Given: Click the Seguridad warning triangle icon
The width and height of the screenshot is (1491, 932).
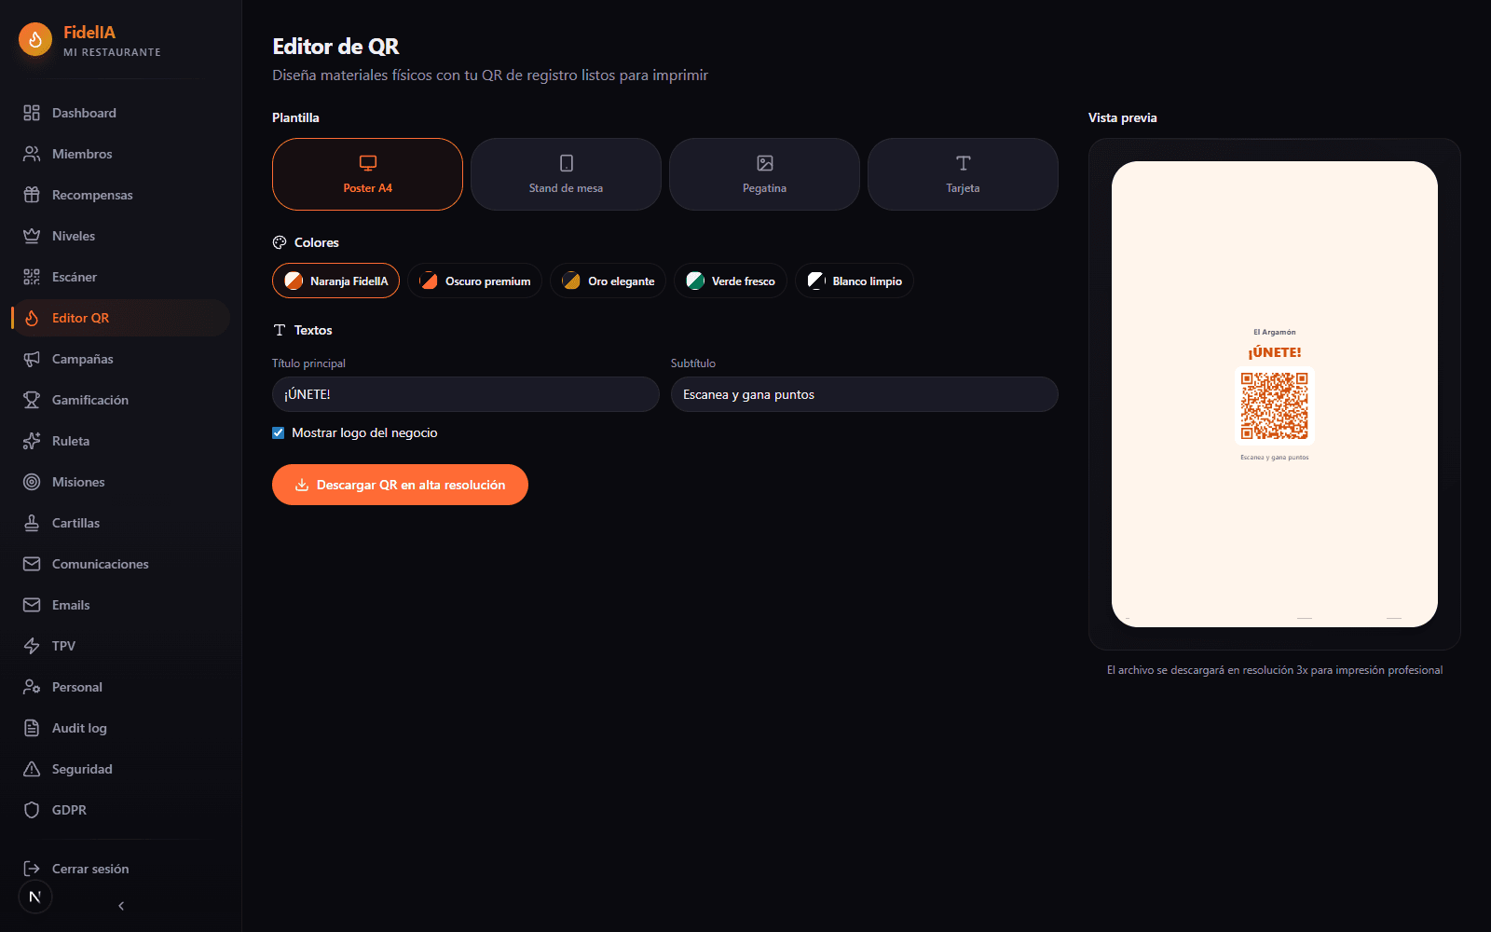Looking at the screenshot, I should point(32,769).
